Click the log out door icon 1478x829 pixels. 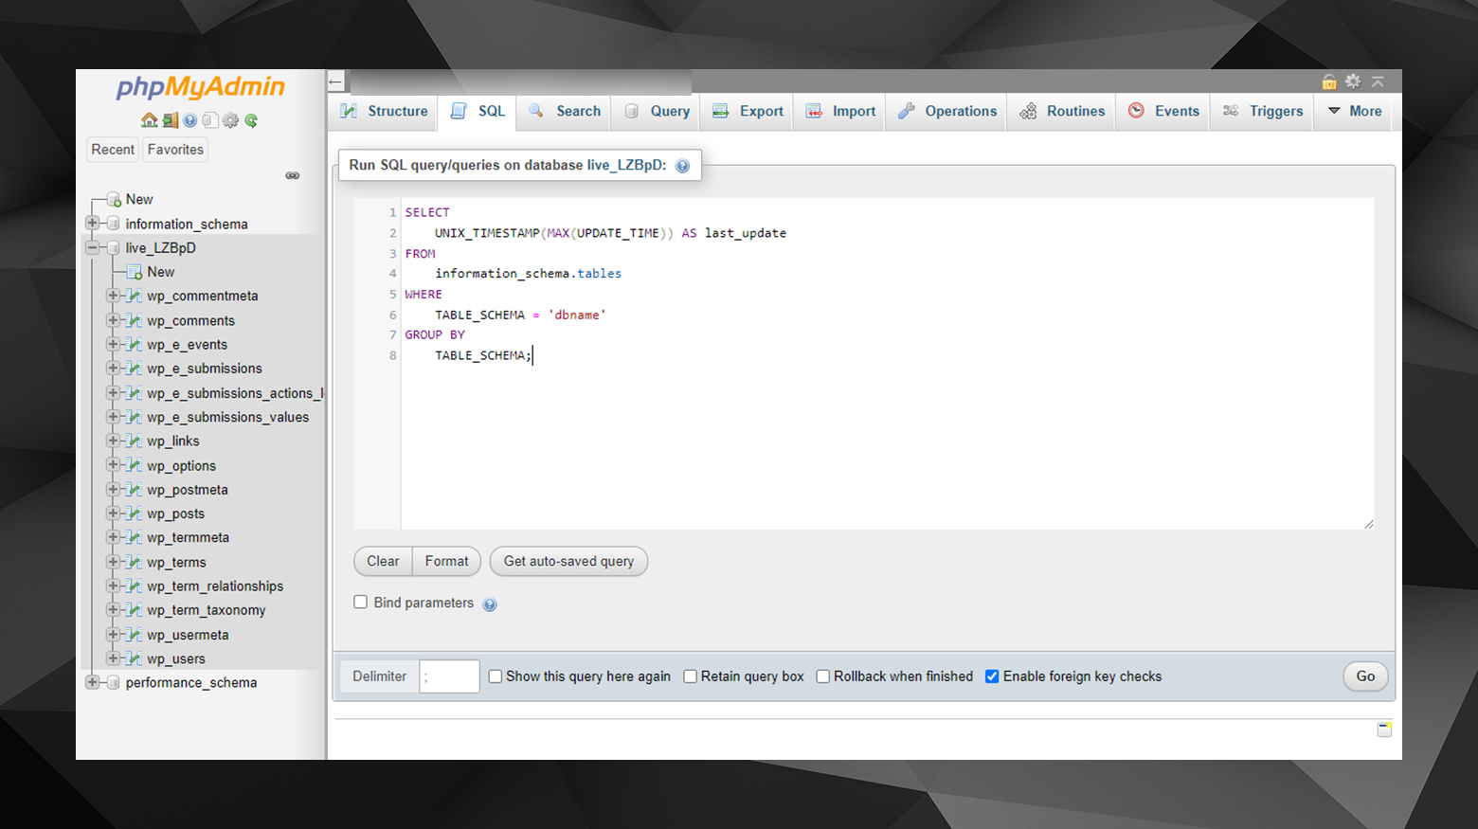click(x=170, y=120)
